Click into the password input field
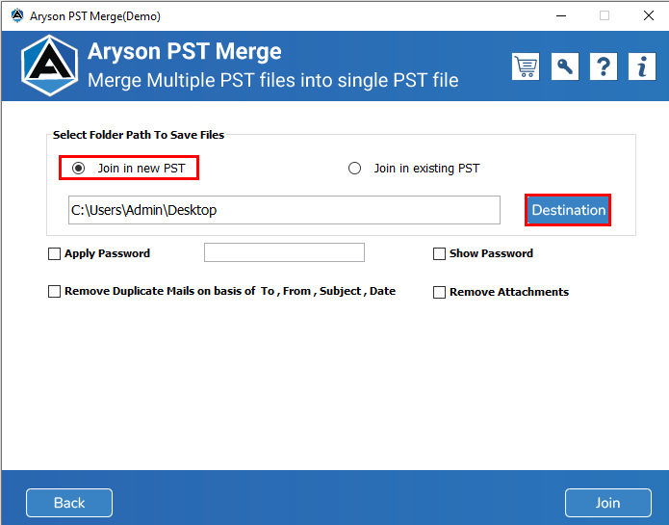The width and height of the screenshot is (669, 525). [284, 252]
